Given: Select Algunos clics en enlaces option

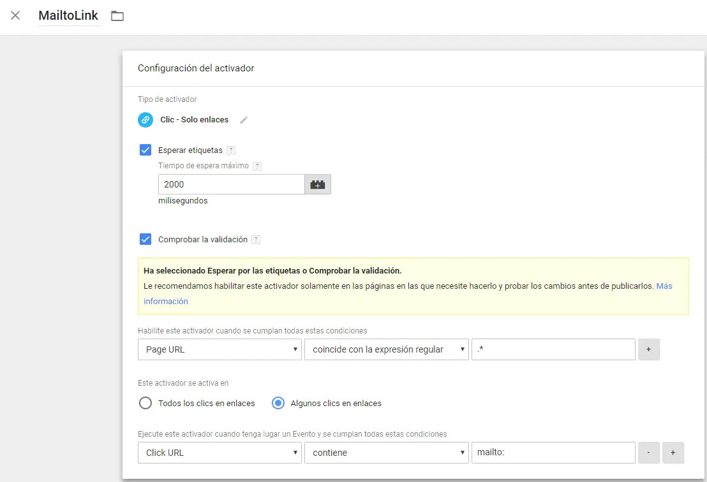Looking at the screenshot, I should pos(278,403).
